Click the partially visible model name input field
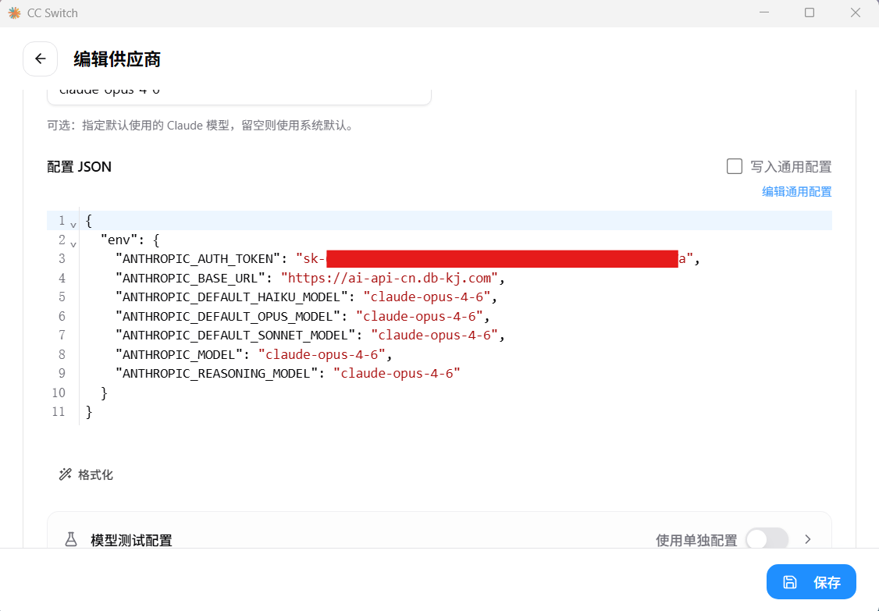Image resolution: width=879 pixels, height=611 pixels. pos(239,97)
